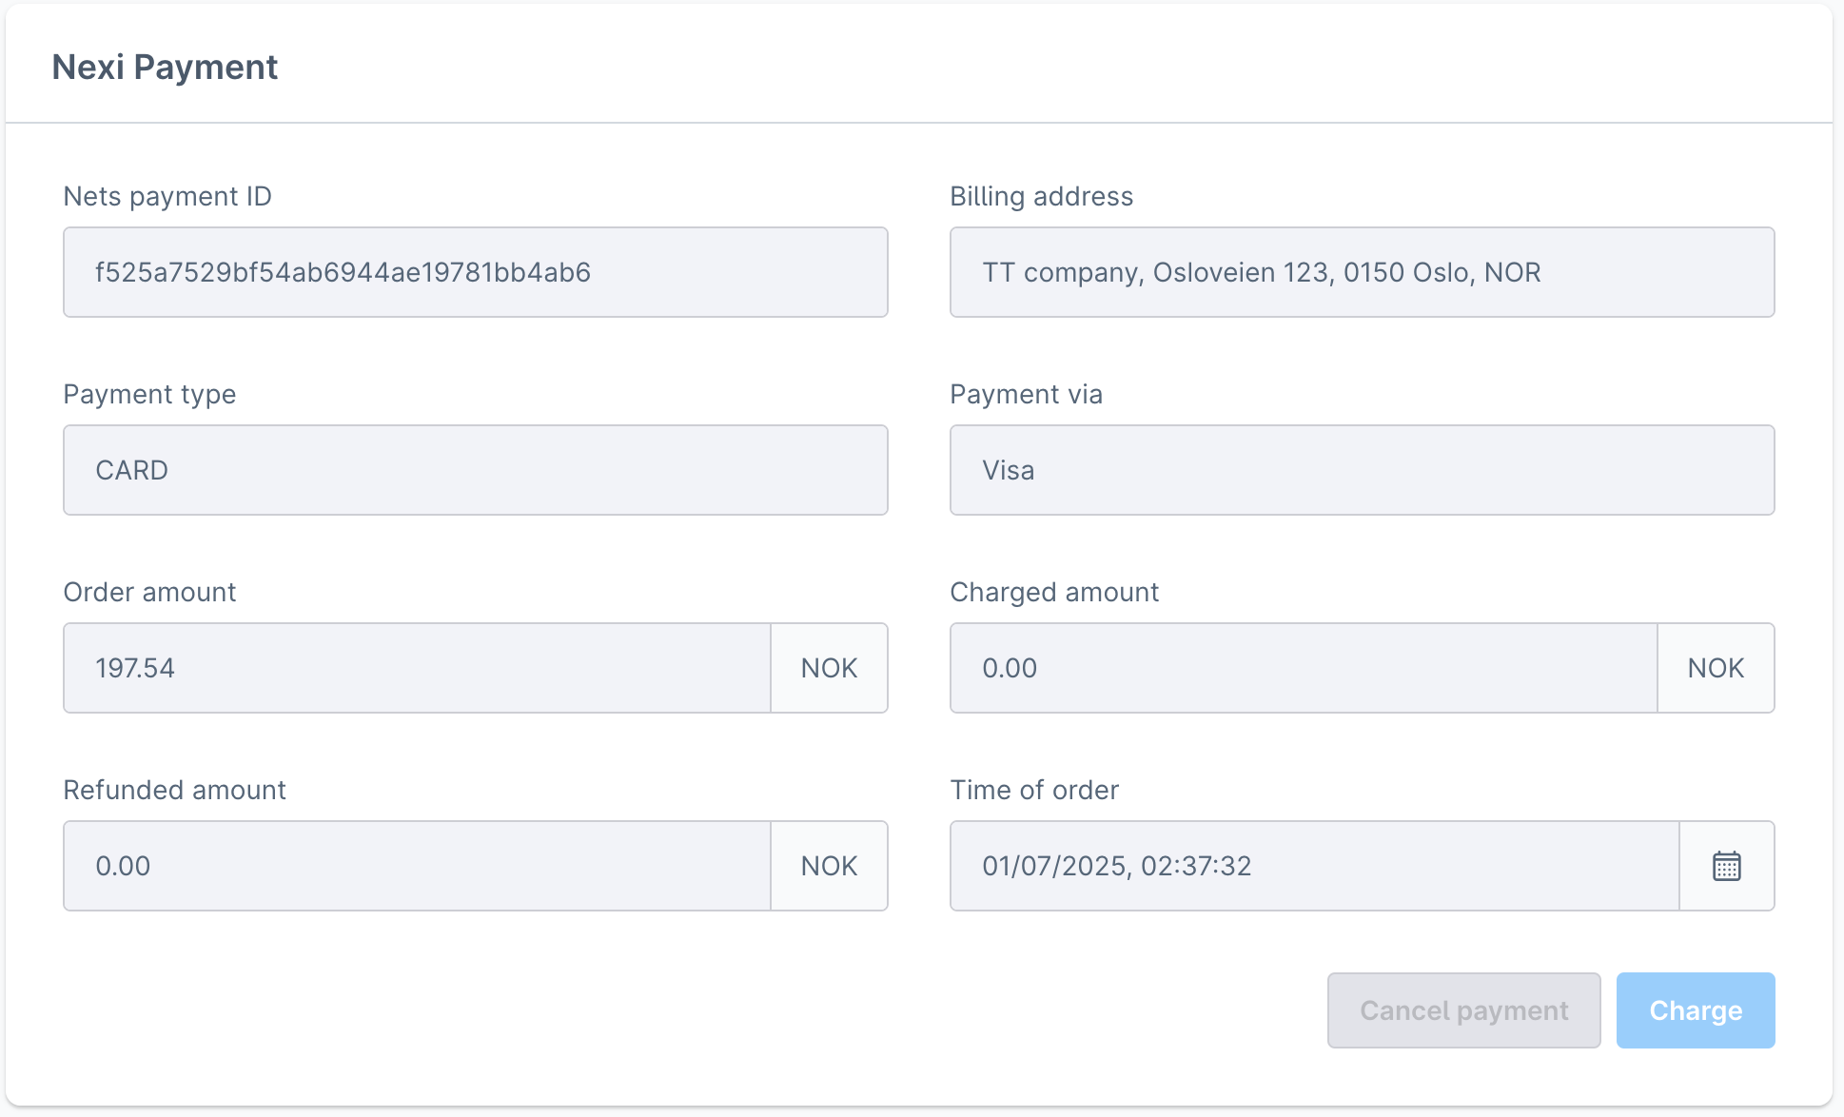
Task: Click the Nets payment ID field
Action: point(475,272)
